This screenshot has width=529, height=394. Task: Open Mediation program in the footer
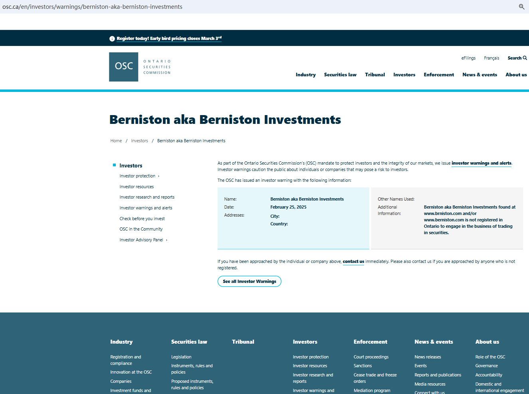tap(372, 390)
